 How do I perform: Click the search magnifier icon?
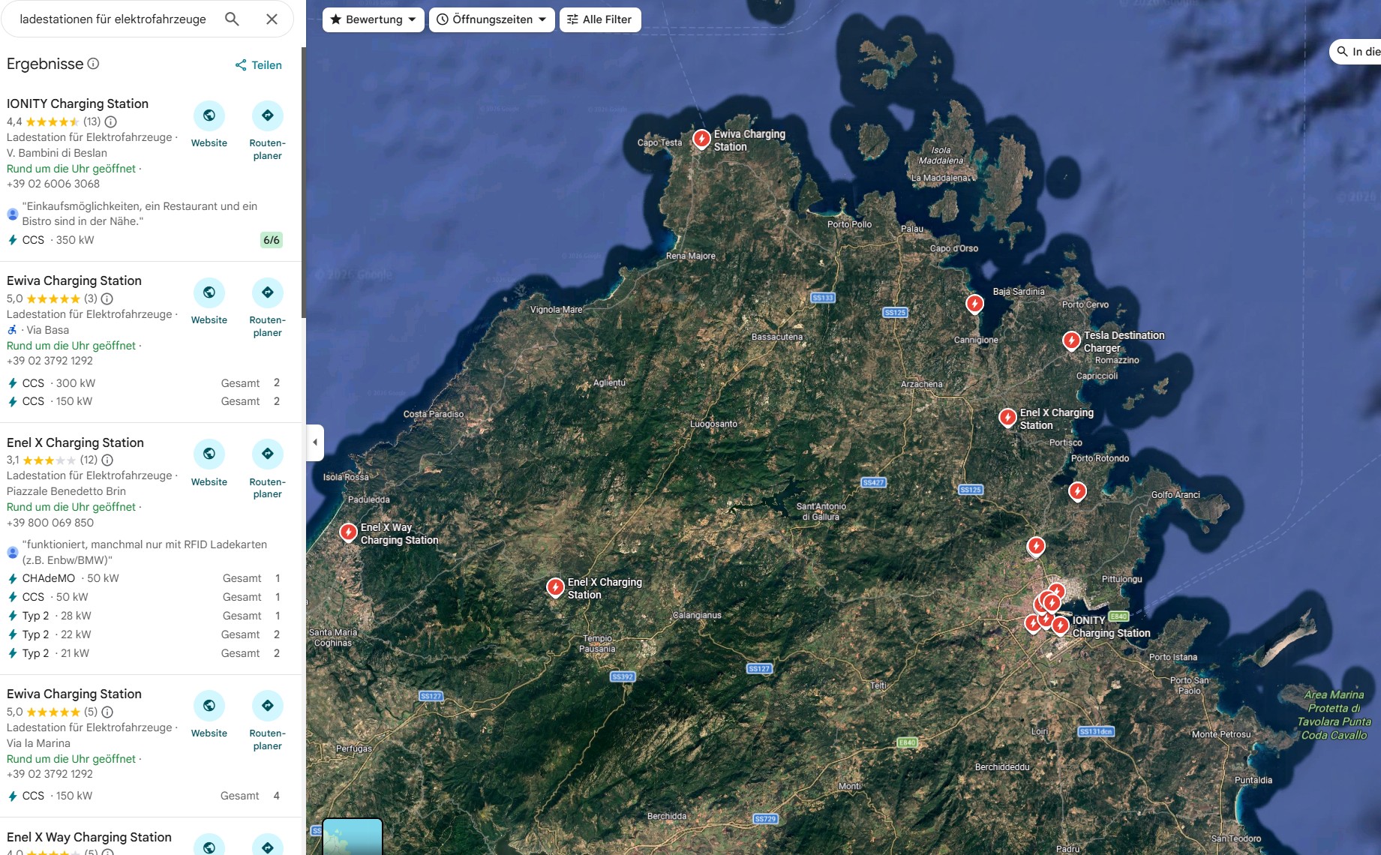(x=232, y=19)
